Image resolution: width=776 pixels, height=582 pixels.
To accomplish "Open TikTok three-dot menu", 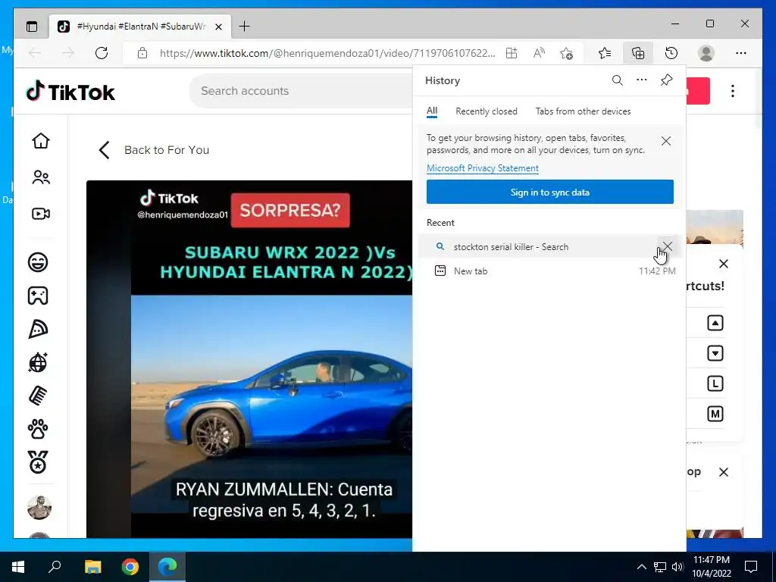I will point(733,91).
